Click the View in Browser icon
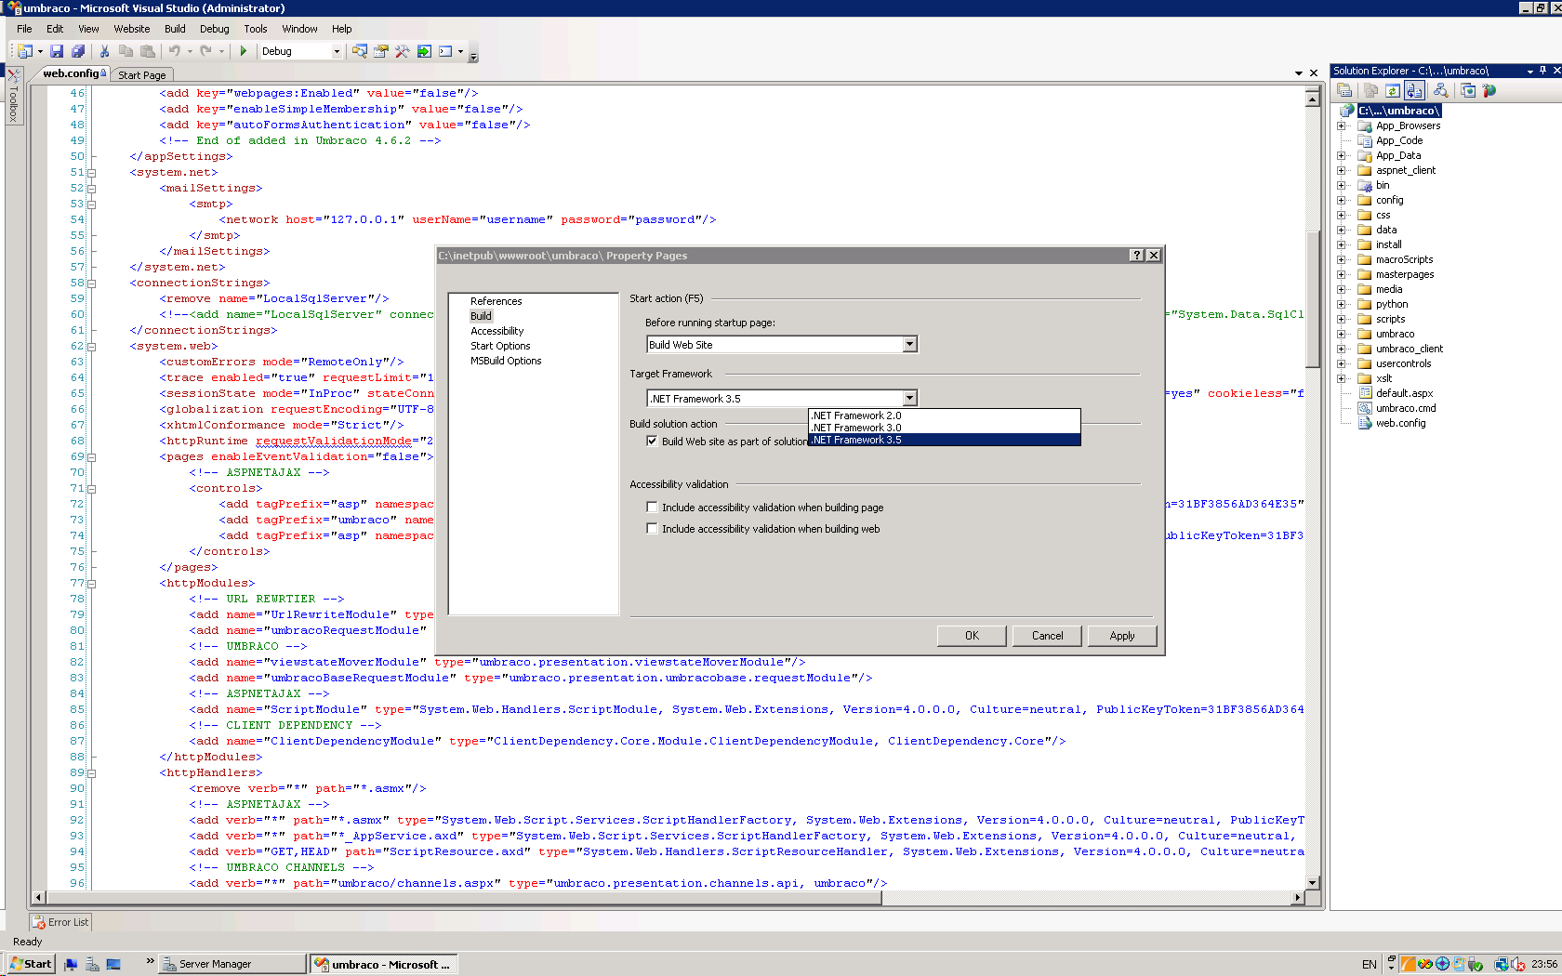The height and width of the screenshot is (976, 1562). [x=1468, y=90]
